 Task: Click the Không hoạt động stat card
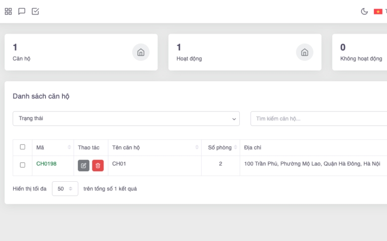coord(360,52)
